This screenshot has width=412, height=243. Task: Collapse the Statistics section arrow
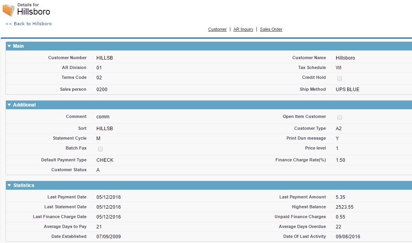pos(9,185)
